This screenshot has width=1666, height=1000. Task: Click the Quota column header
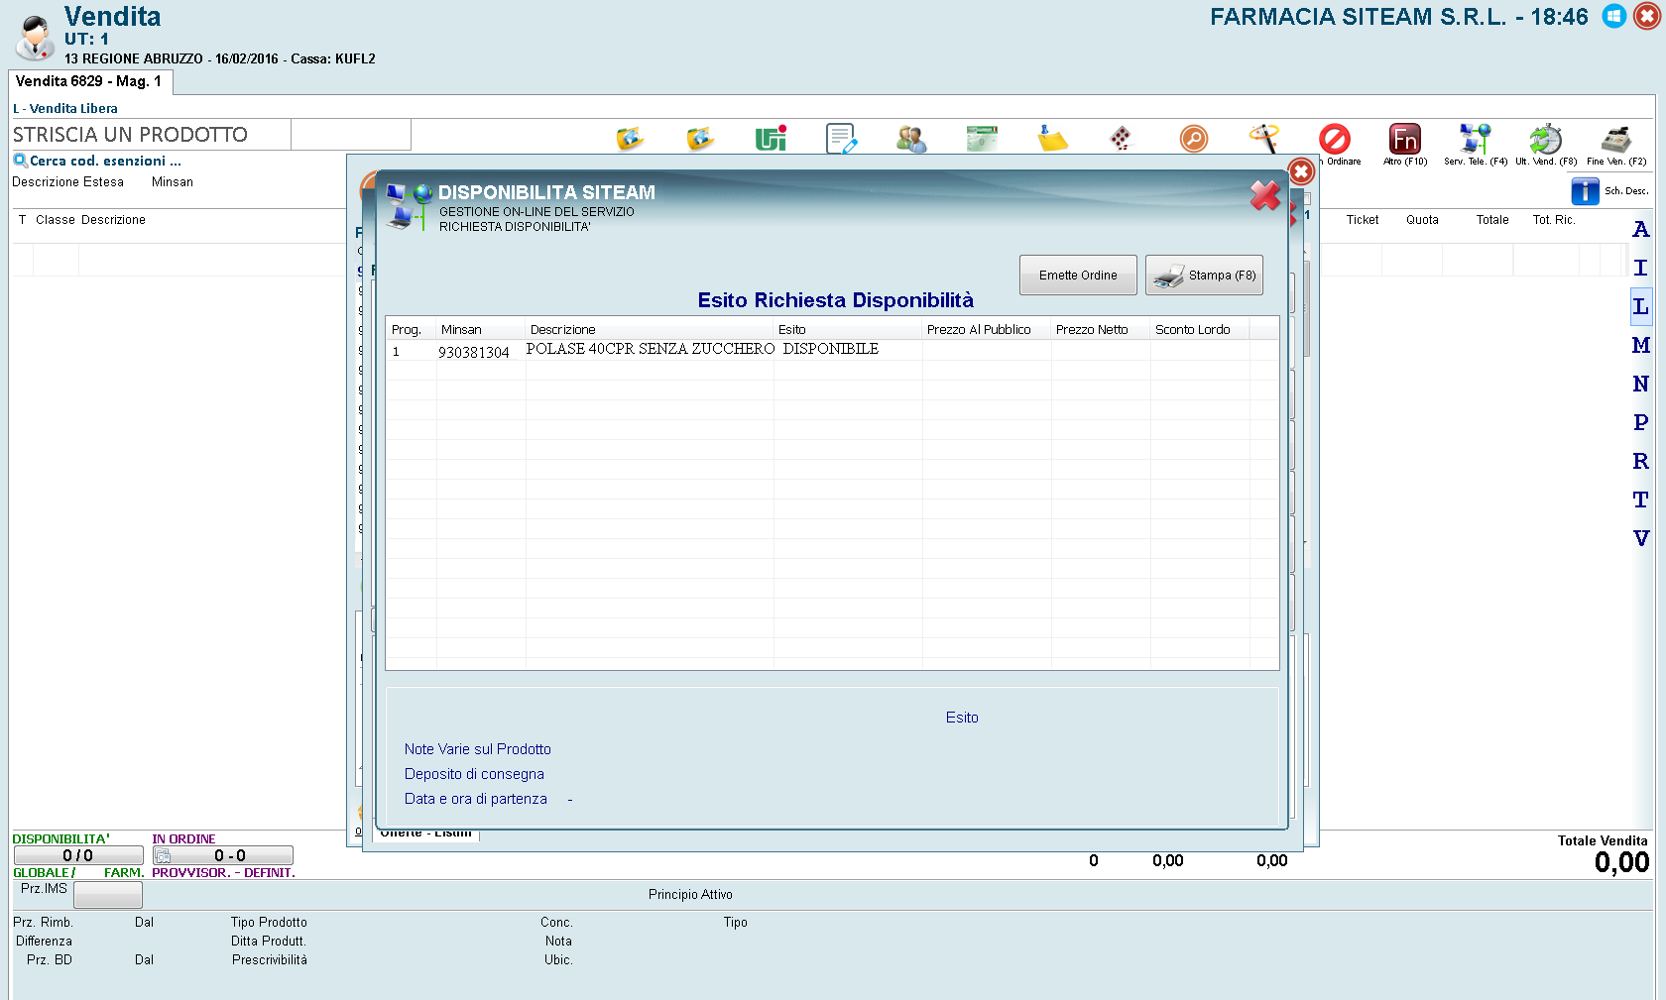1422,220
